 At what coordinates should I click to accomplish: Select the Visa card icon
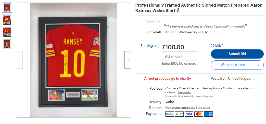click(189, 114)
